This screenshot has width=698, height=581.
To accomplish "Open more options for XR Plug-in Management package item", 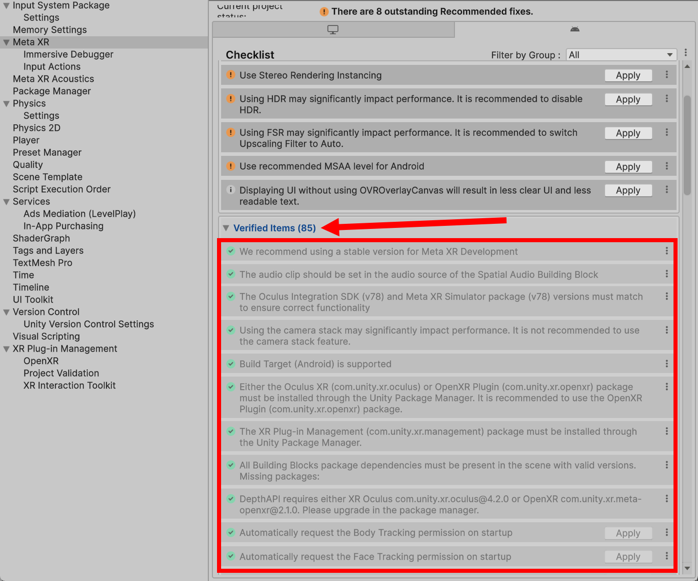I will click(667, 431).
